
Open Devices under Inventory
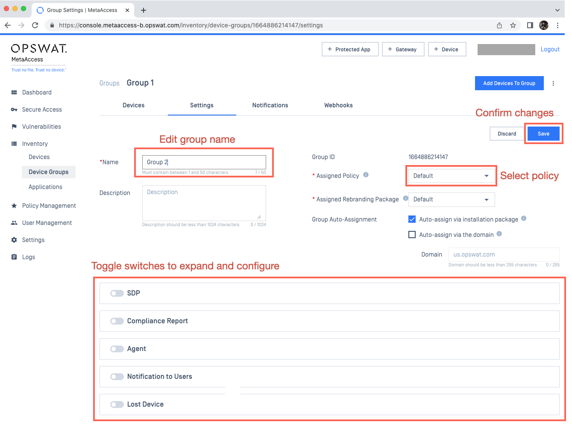point(39,157)
